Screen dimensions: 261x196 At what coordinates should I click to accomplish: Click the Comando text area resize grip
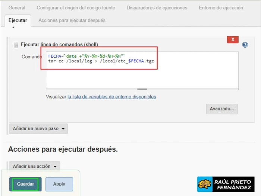(142, 89)
